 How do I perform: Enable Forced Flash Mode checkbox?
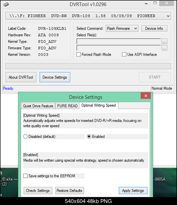[79, 55]
